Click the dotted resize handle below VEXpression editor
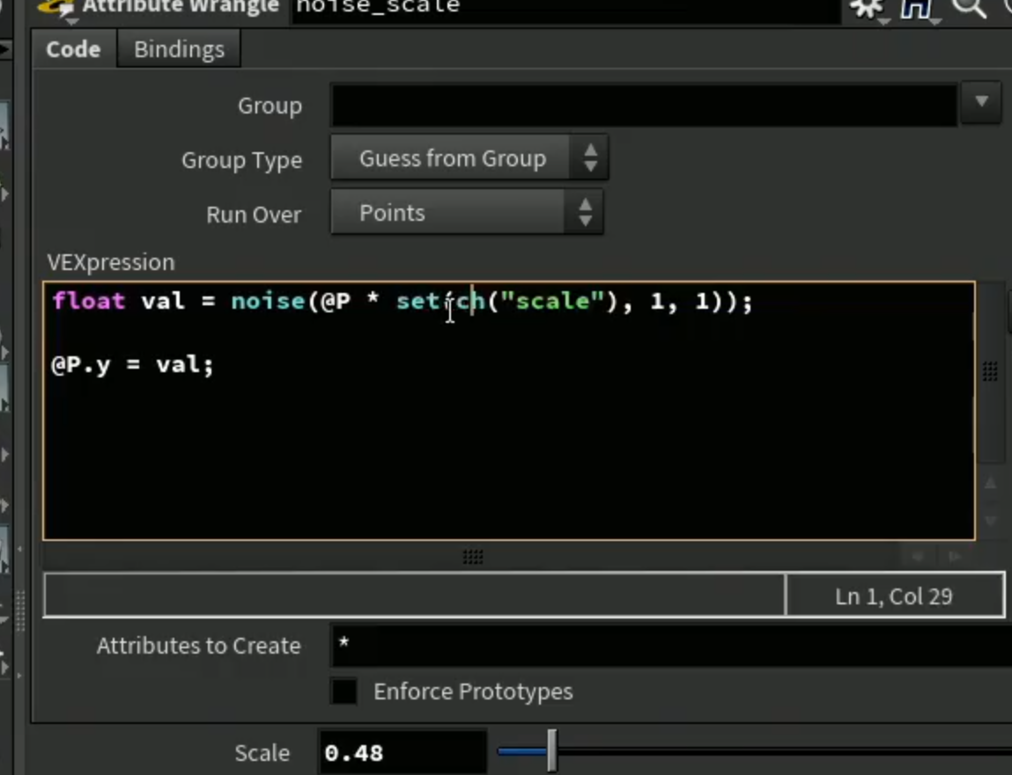 [472, 557]
